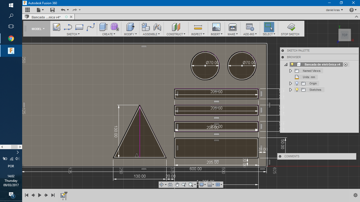Screen dimensions: 360x202
Task: Expand the Named Views folder
Action: click(291, 71)
